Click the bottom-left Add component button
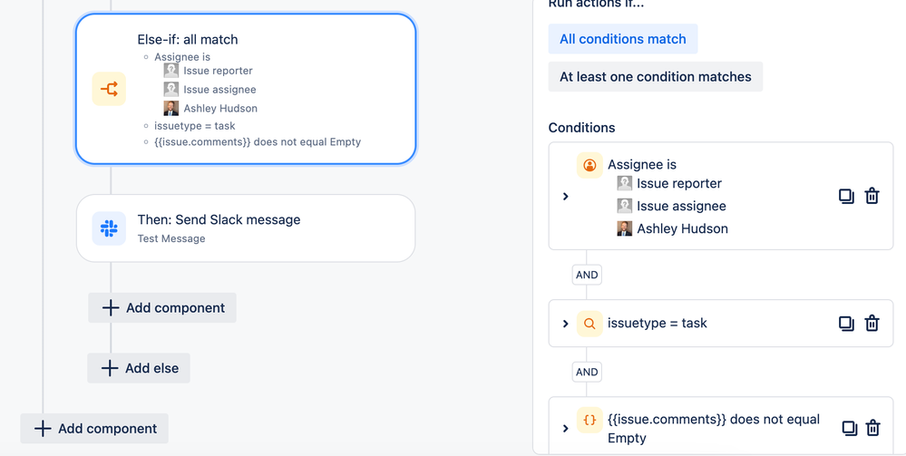 click(x=94, y=429)
